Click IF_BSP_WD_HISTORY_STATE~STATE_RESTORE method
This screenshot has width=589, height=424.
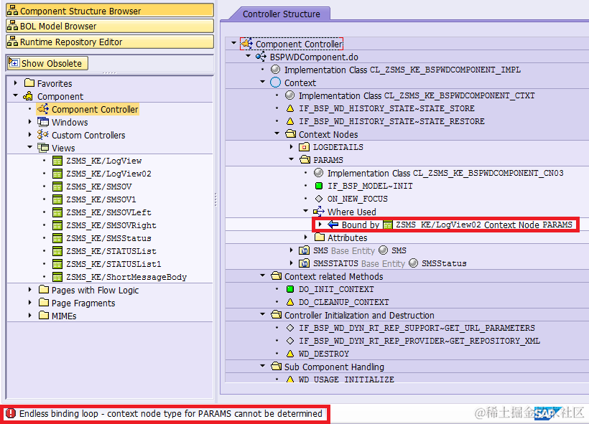tap(391, 121)
